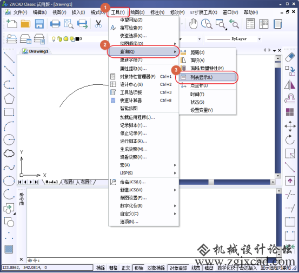Select the Line drawing tool
Screen dimensions: 299x273
click(9, 58)
